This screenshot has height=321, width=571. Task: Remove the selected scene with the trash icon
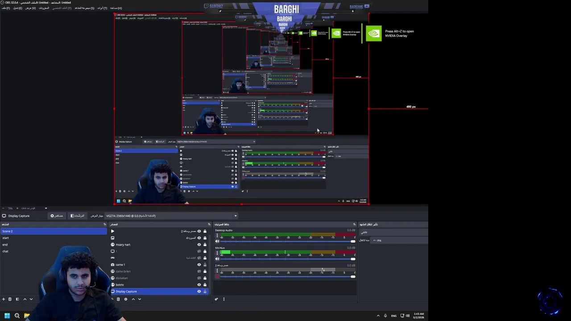tap(10, 299)
